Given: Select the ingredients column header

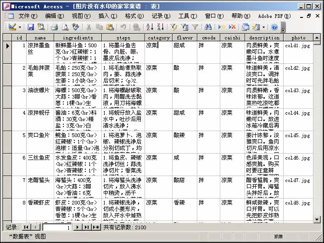Looking at the screenshot, I should point(78,38).
